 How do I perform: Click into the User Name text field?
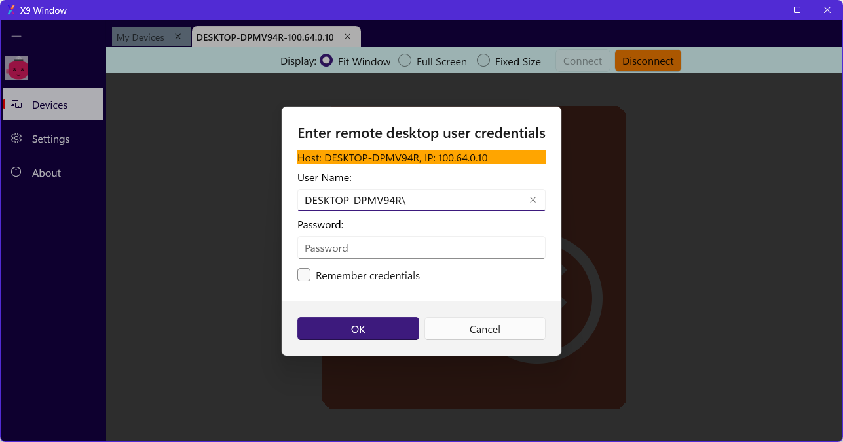coord(413,200)
